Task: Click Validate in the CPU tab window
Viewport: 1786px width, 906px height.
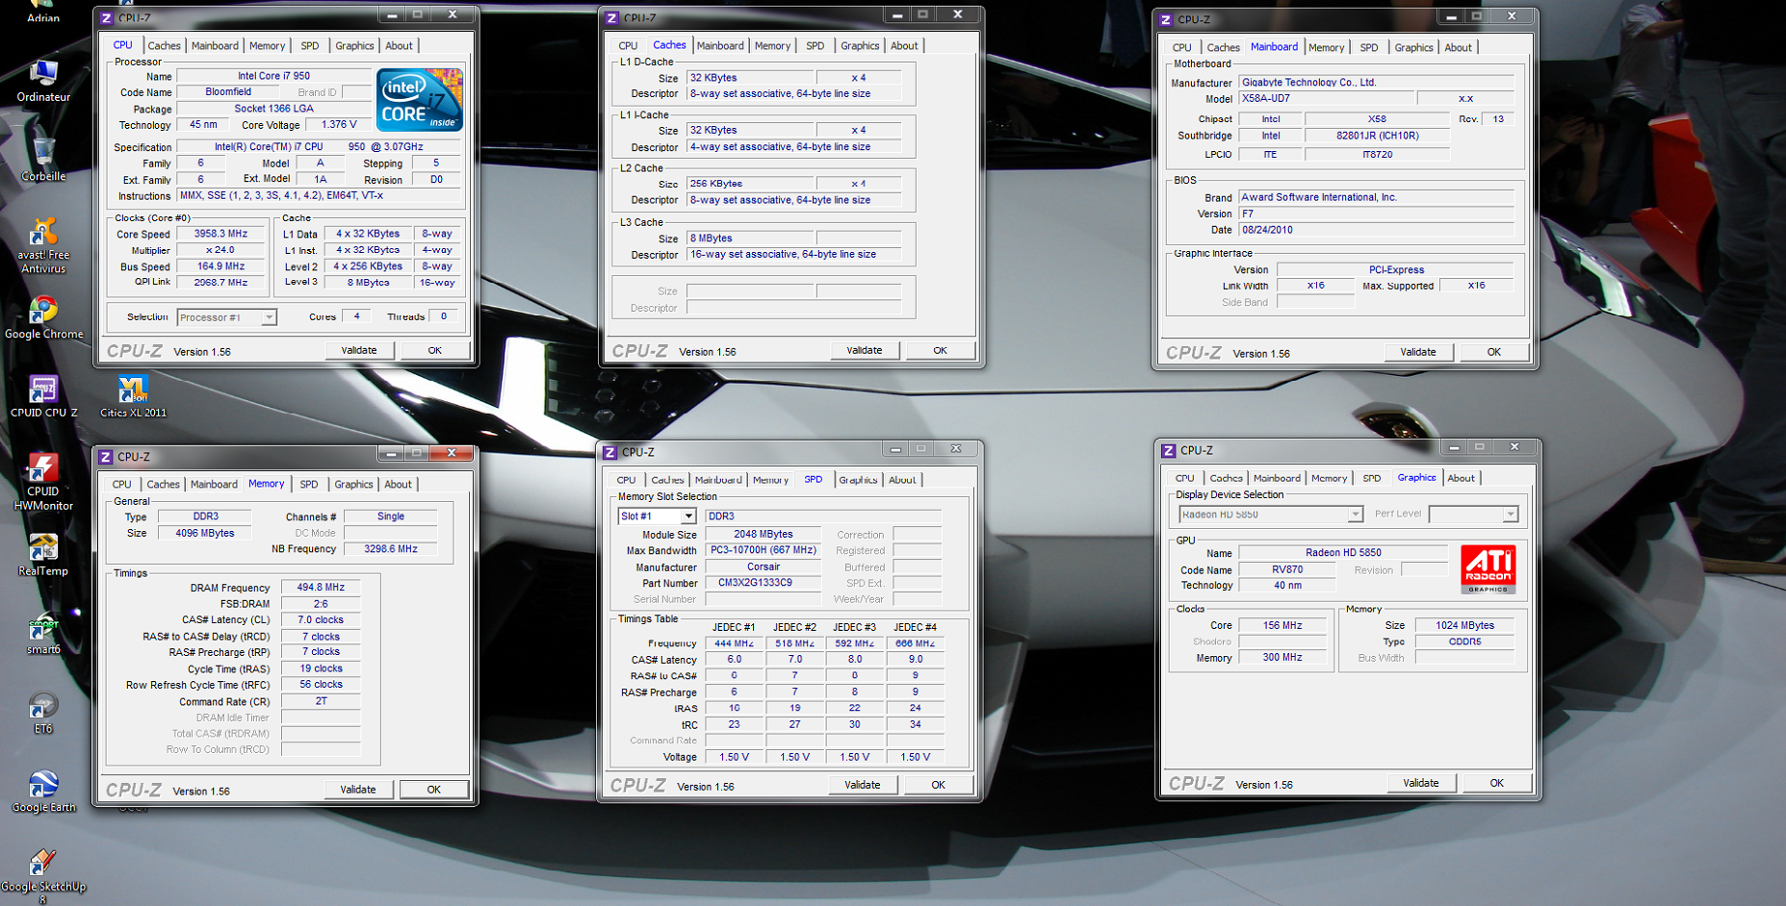Action: click(358, 351)
